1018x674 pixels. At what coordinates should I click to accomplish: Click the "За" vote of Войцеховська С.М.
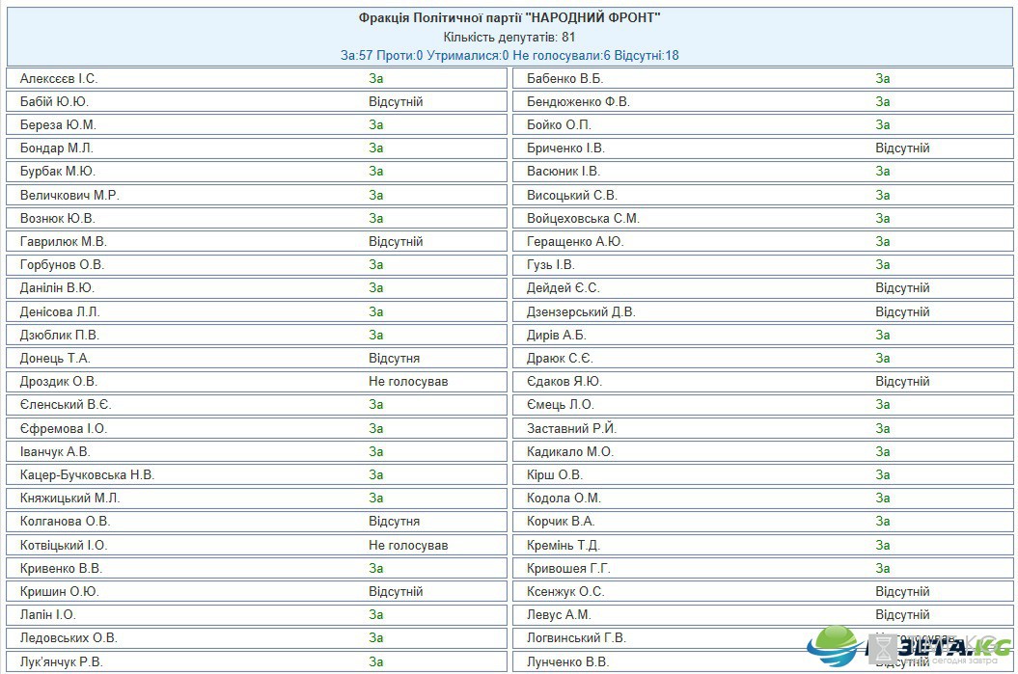tap(882, 219)
